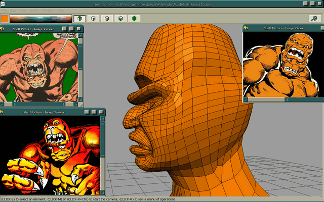
Task: Click the red and yellow clawed beast picture
Action: click(x=50, y=156)
